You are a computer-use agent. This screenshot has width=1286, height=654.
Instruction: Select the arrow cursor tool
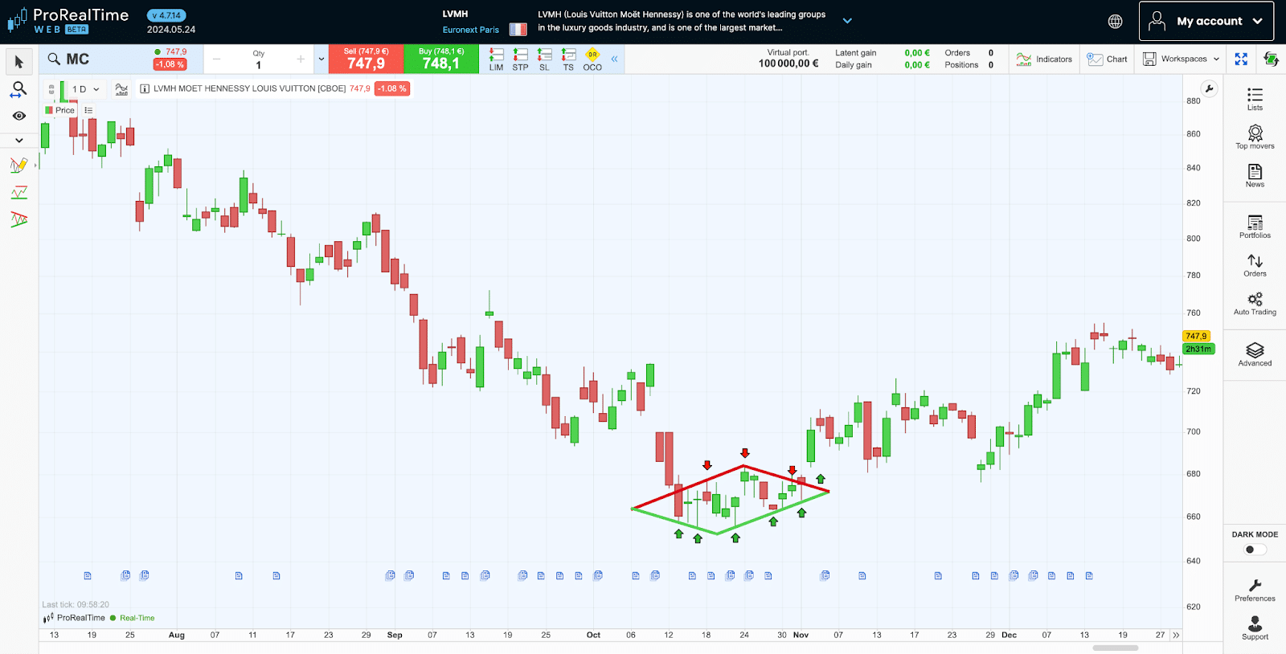tap(19, 62)
